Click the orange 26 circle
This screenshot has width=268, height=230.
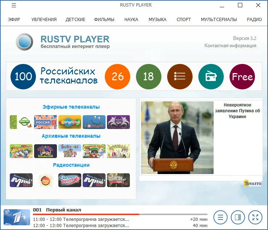pos(117,77)
